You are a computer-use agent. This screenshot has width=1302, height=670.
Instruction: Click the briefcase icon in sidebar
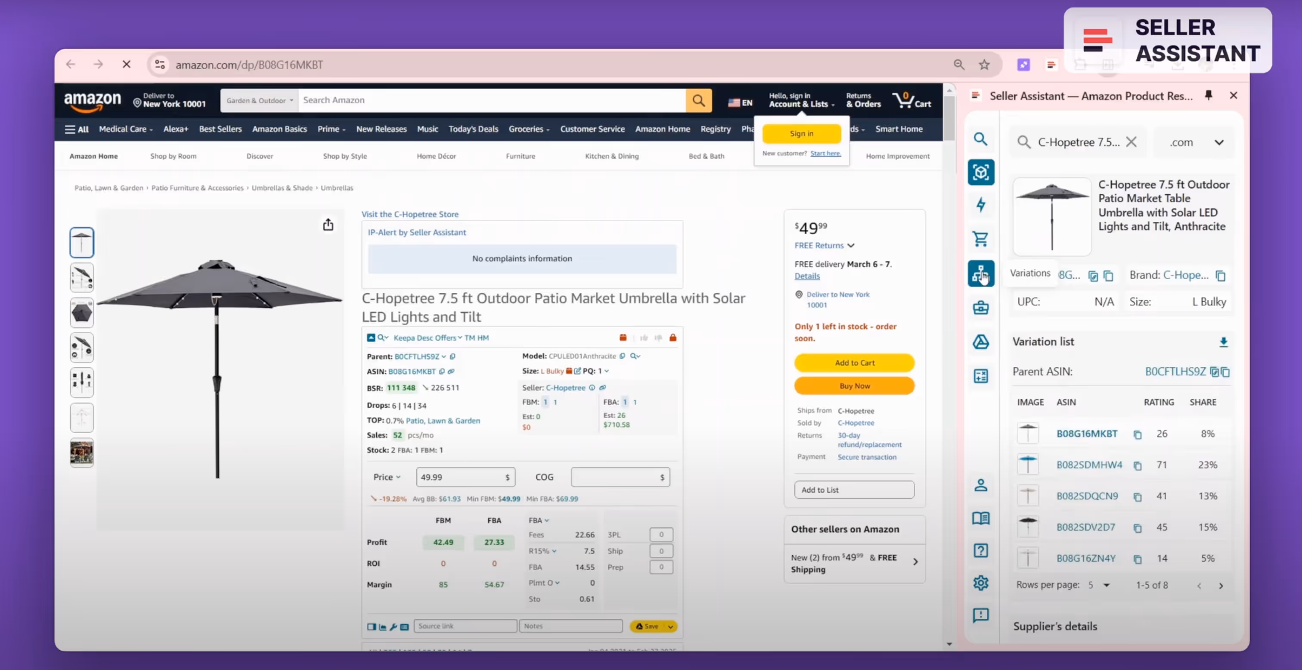pos(980,307)
